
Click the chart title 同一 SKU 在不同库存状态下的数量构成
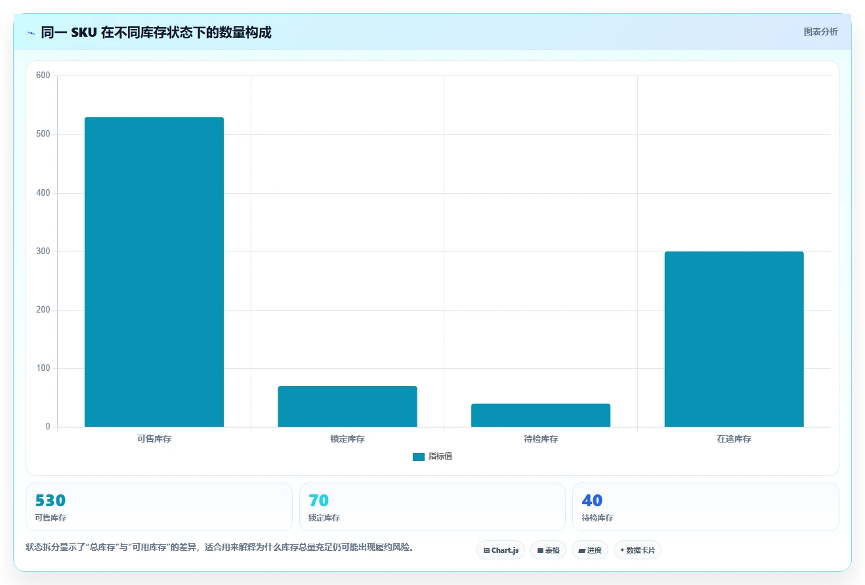(156, 32)
